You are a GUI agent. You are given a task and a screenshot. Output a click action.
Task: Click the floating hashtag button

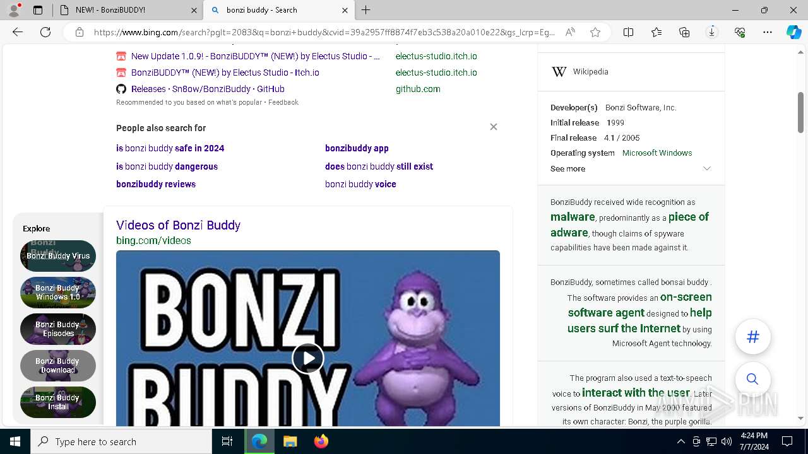tap(752, 337)
